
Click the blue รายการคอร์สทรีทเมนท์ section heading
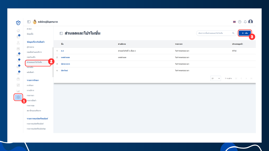point(37,119)
